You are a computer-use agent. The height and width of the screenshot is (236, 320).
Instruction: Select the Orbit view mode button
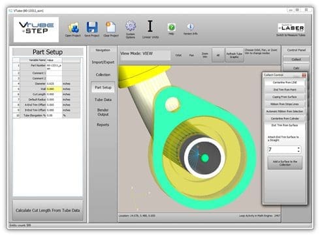[178, 55]
